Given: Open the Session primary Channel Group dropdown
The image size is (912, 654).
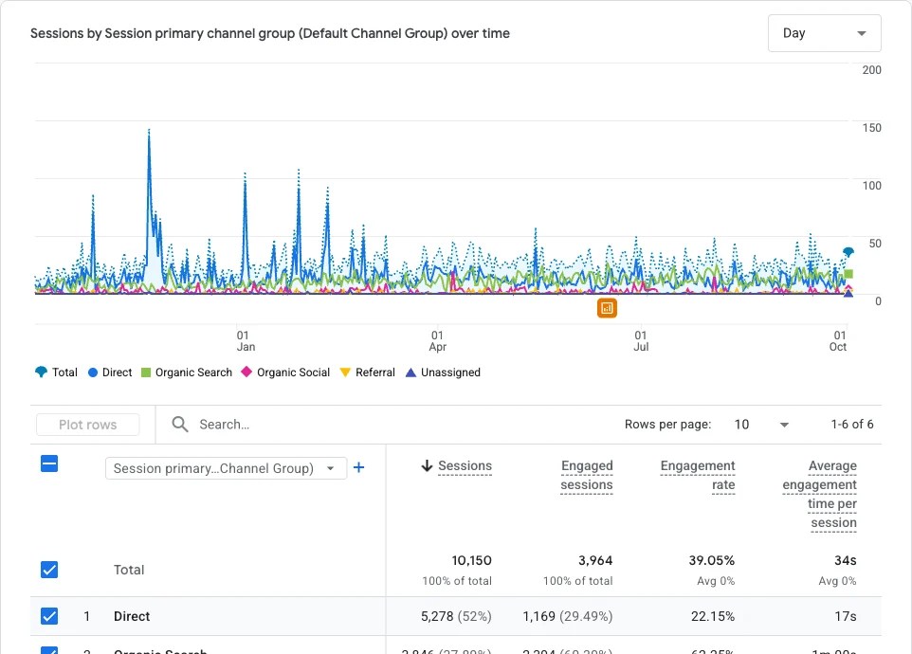Looking at the screenshot, I should click(x=226, y=468).
